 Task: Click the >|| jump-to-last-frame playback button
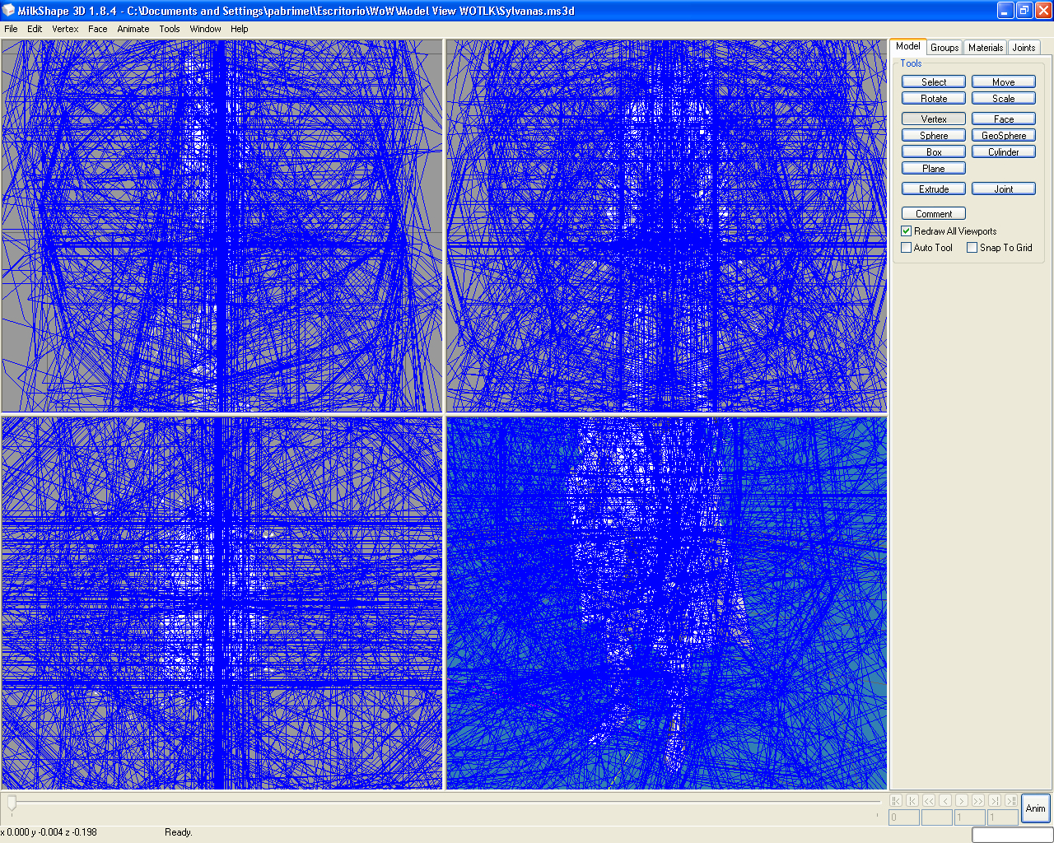coord(1011,800)
